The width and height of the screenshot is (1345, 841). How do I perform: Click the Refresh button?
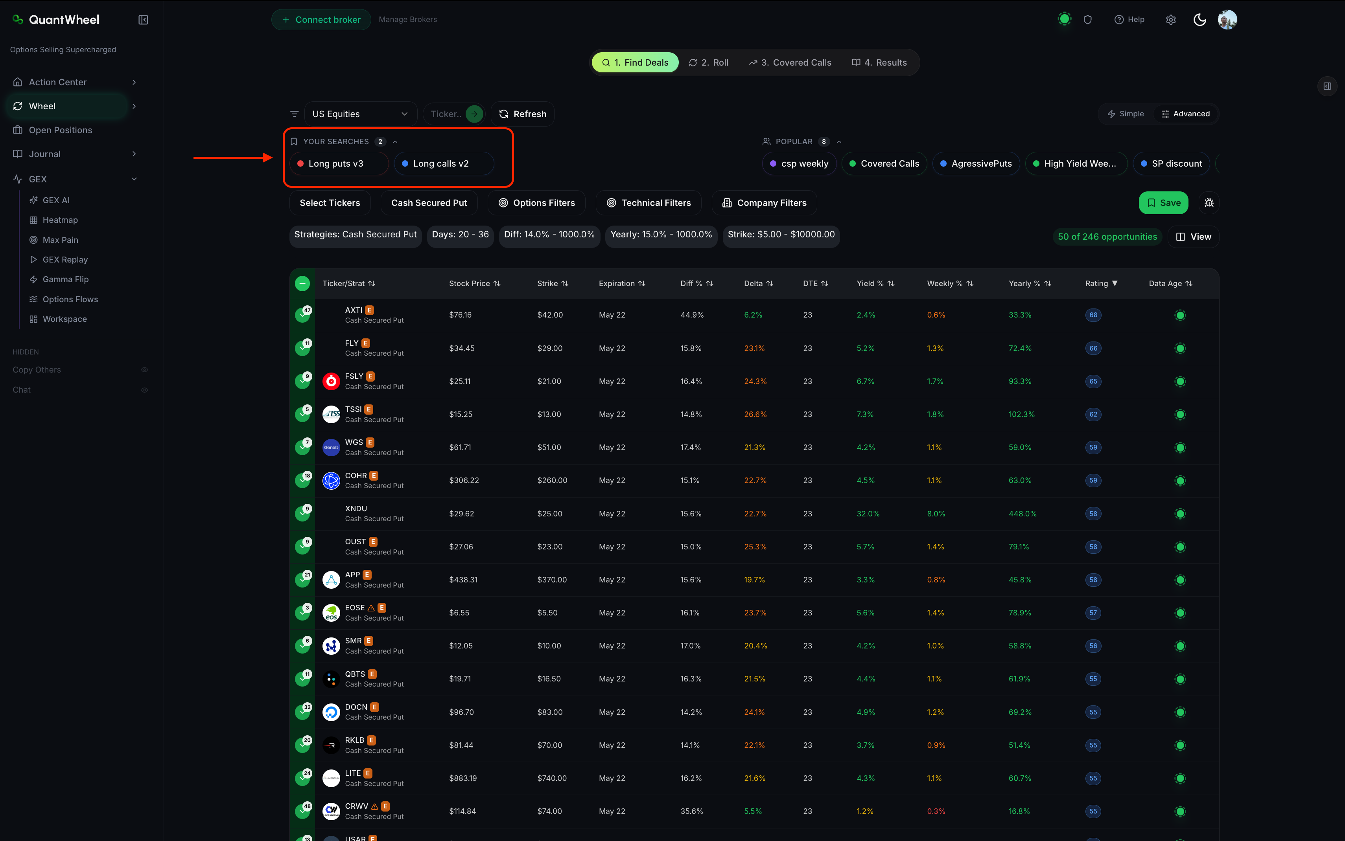pos(523,114)
